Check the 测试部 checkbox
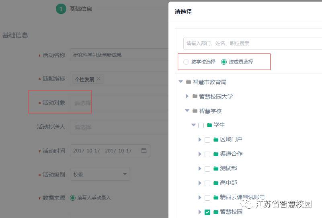This screenshot has height=218, width=322. [x=207, y=169]
